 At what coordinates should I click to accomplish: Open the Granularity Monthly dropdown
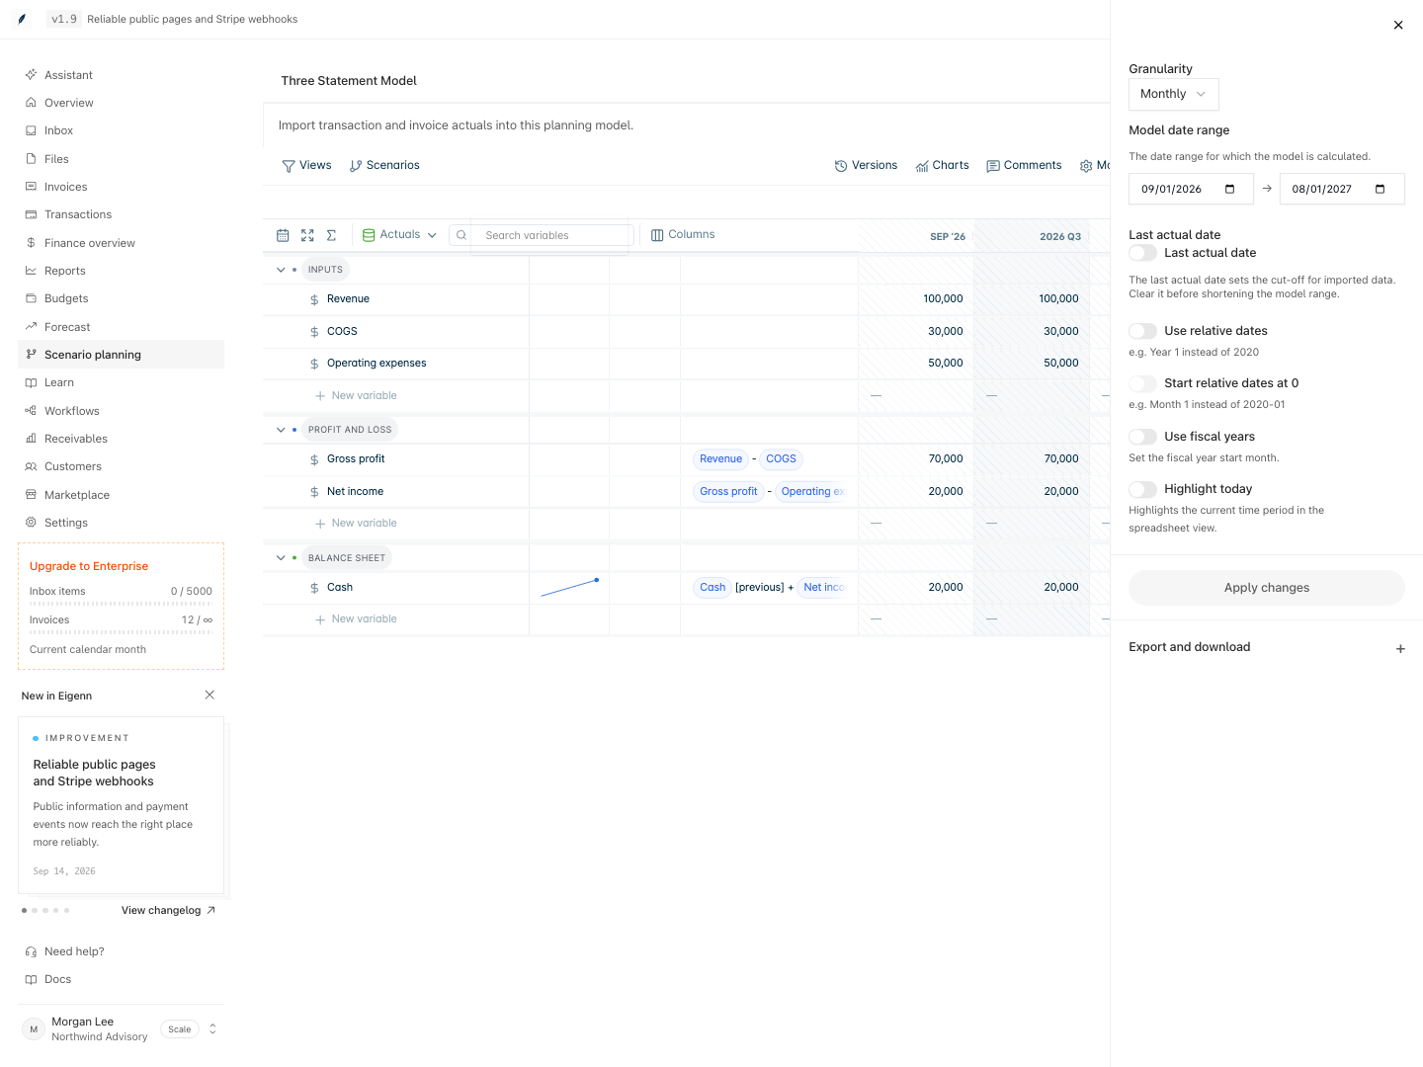coord(1174,94)
